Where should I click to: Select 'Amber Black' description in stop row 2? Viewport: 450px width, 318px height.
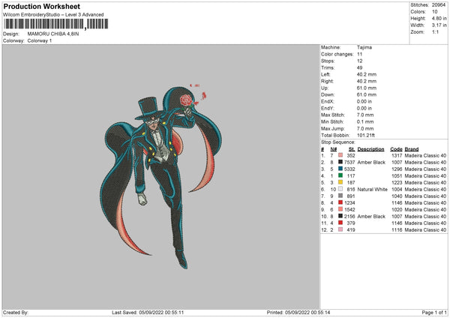click(371, 163)
